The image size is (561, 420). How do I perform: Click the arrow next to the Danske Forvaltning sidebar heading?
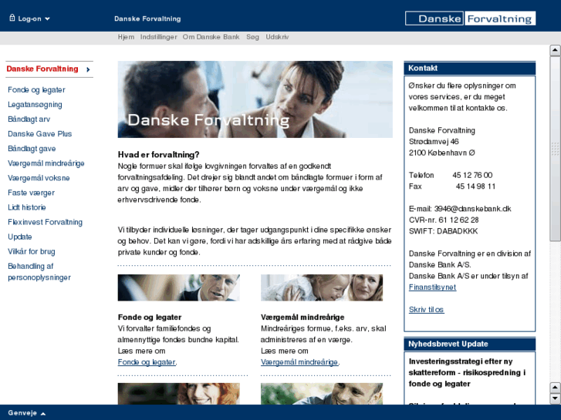pos(88,69)
